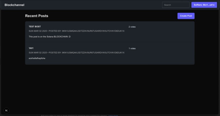Select the eoirhefiefhepfohe post body

(37, 58)
